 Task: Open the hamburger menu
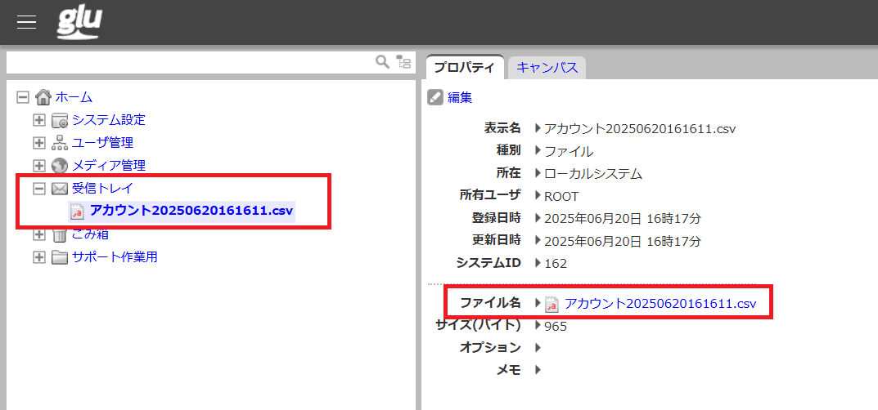point(27,22)
